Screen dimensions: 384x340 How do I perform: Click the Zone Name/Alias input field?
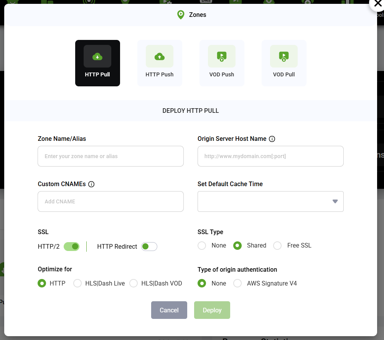tap(110, 156)
